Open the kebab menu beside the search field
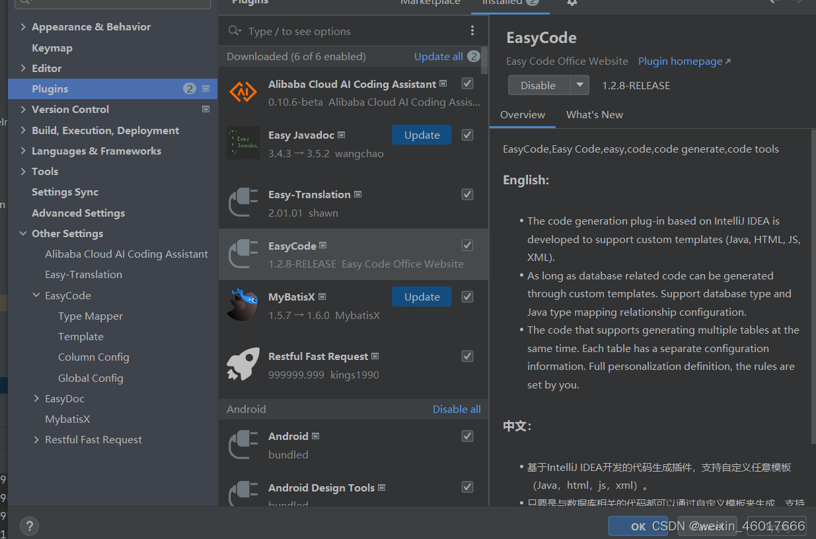 472,30
